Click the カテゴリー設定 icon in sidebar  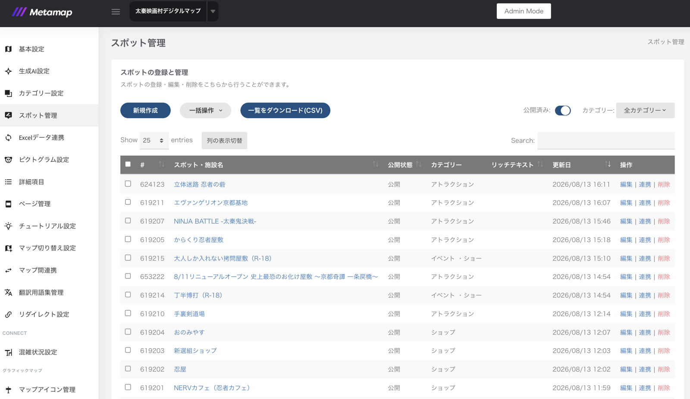tap(8, 93)
